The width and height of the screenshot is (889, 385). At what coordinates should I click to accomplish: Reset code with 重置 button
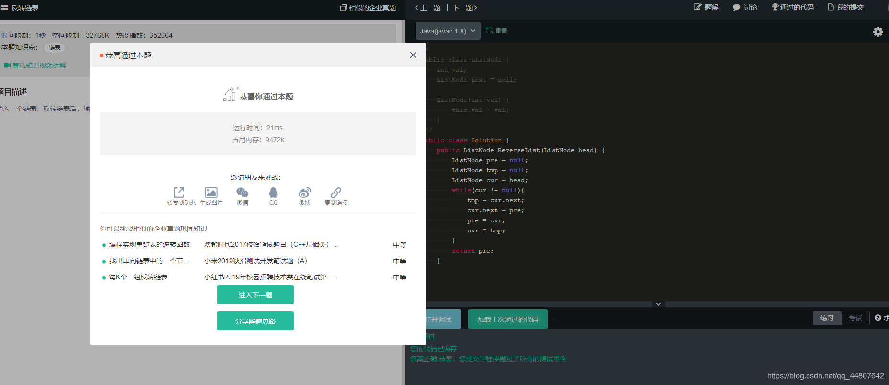(496, 31)
